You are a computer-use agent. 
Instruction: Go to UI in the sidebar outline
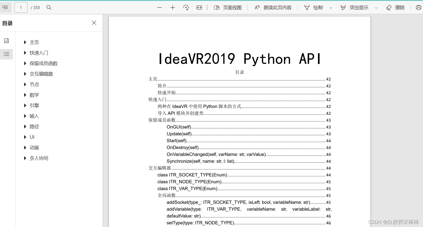[x=32, y=137]
